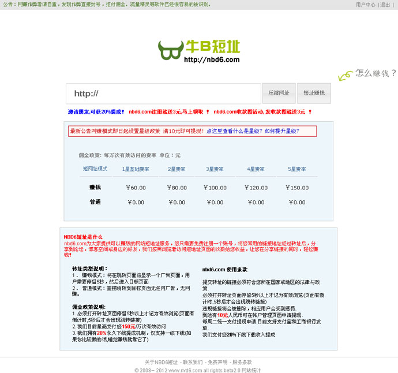Image resolution: width=398 pixels, height=373 pixels.
Task: Click the 2星费率 column header
Action: point(177,169)
